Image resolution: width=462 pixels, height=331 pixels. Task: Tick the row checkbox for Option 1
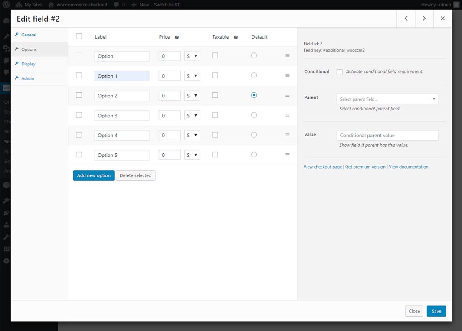pos(79,75)
